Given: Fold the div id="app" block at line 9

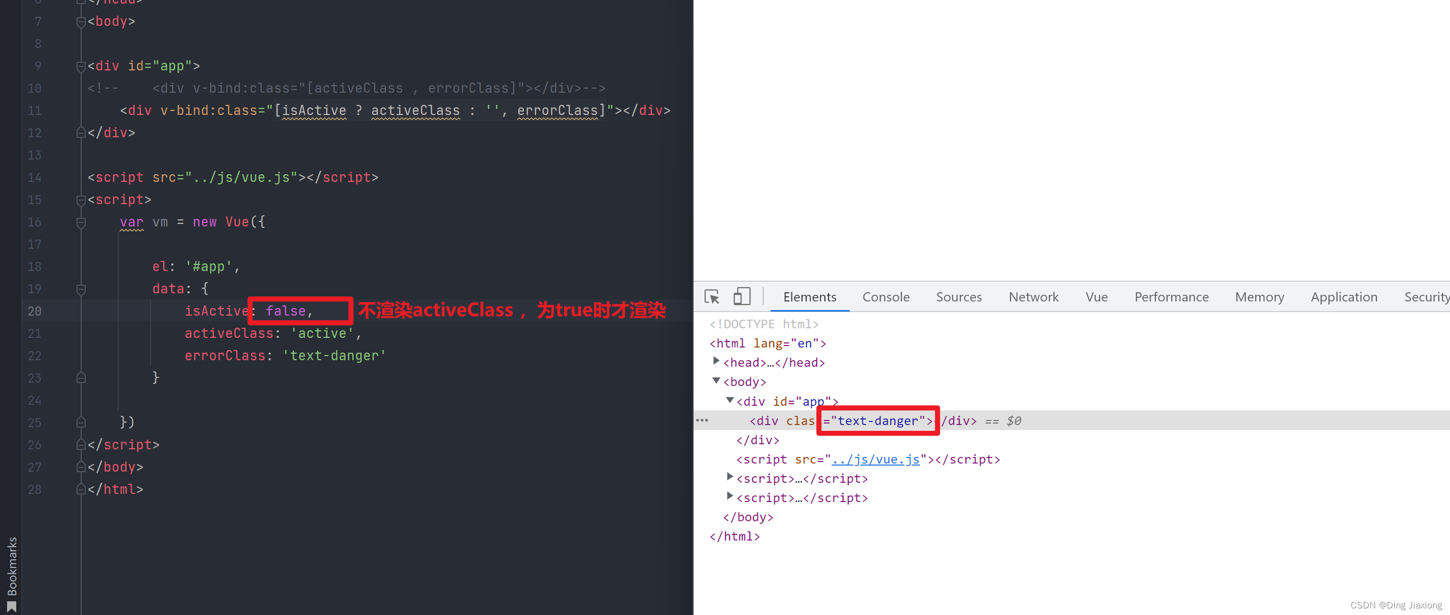Looking at the screenshot, I should [81, 66].
